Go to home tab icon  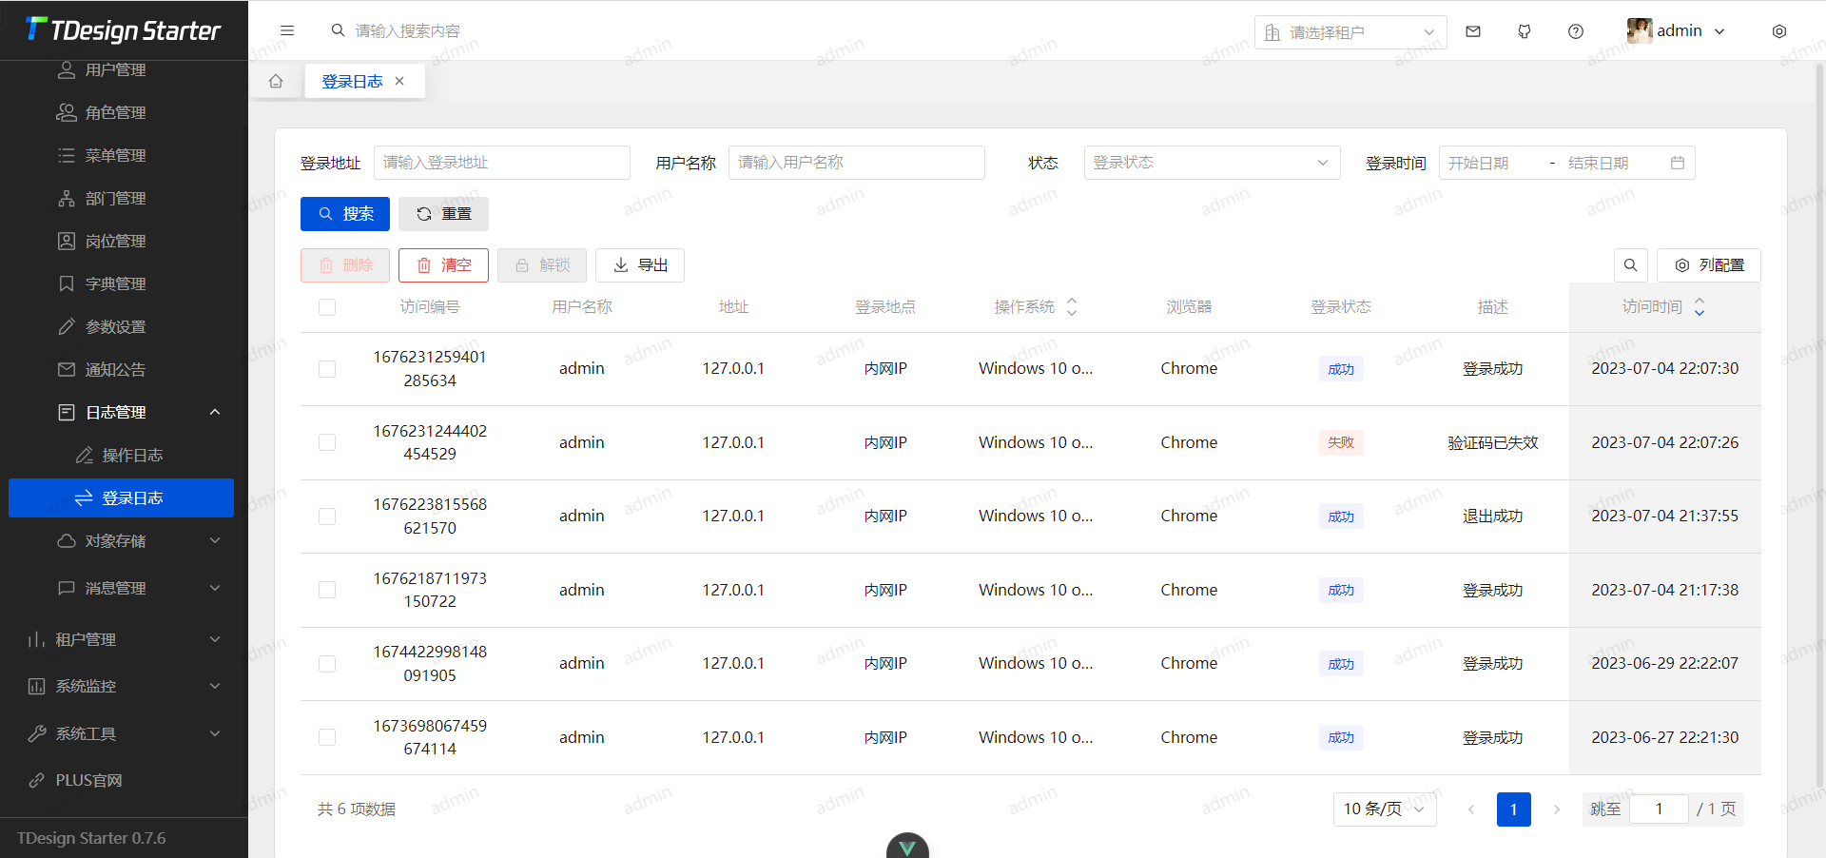276,81
